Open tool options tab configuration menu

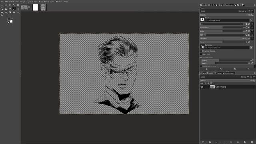click(254, 5)
